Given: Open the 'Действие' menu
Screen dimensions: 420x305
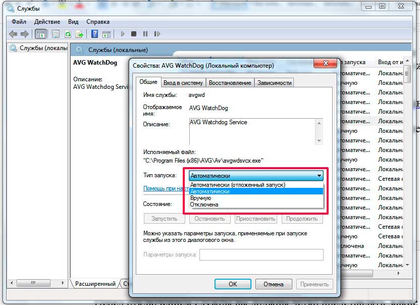Looking at the screenshot, I should [x=47, y=22].
